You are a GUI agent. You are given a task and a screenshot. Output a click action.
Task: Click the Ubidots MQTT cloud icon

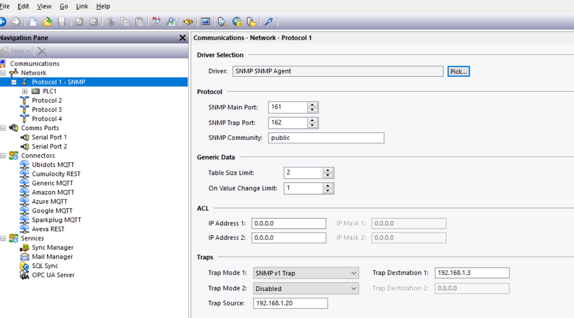click(25, 165)
